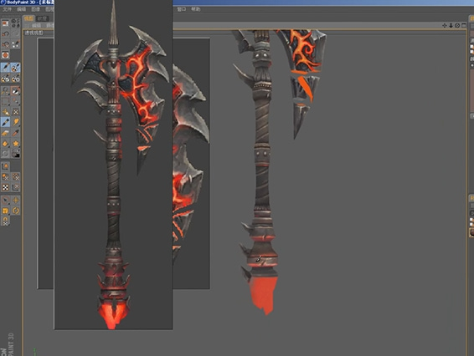Toggle the highlighted Projection Painting brush icon

click(15, 67)
